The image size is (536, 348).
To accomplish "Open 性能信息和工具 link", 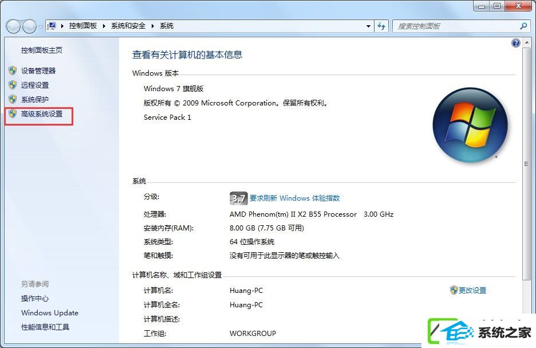I will pos(45,327).
